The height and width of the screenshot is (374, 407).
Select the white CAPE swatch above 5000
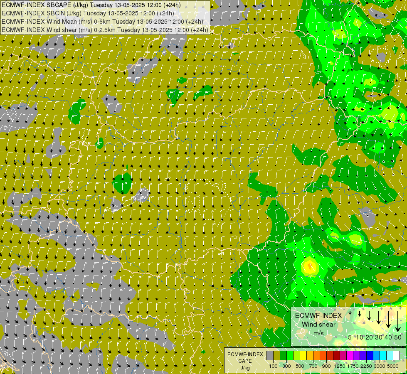[397, 355]
